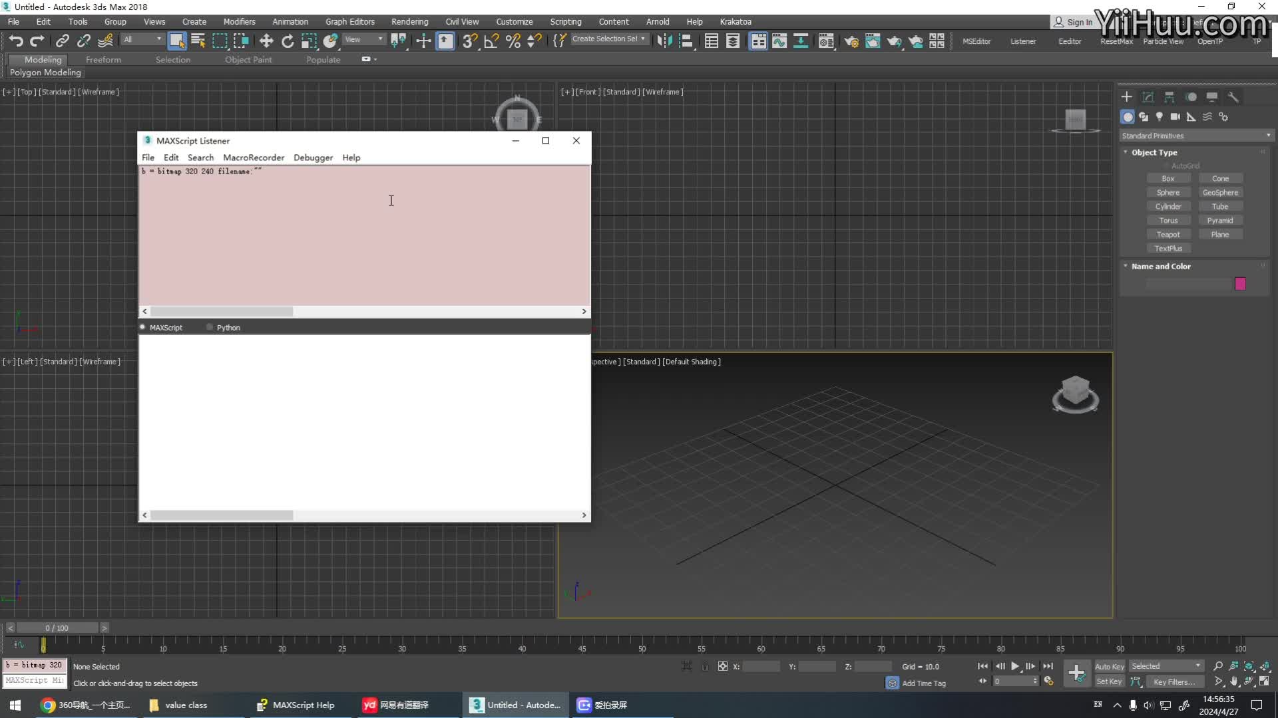Click the Sphere primitive button
This screenshot has width=1278, height=718.
(1168, 192)
